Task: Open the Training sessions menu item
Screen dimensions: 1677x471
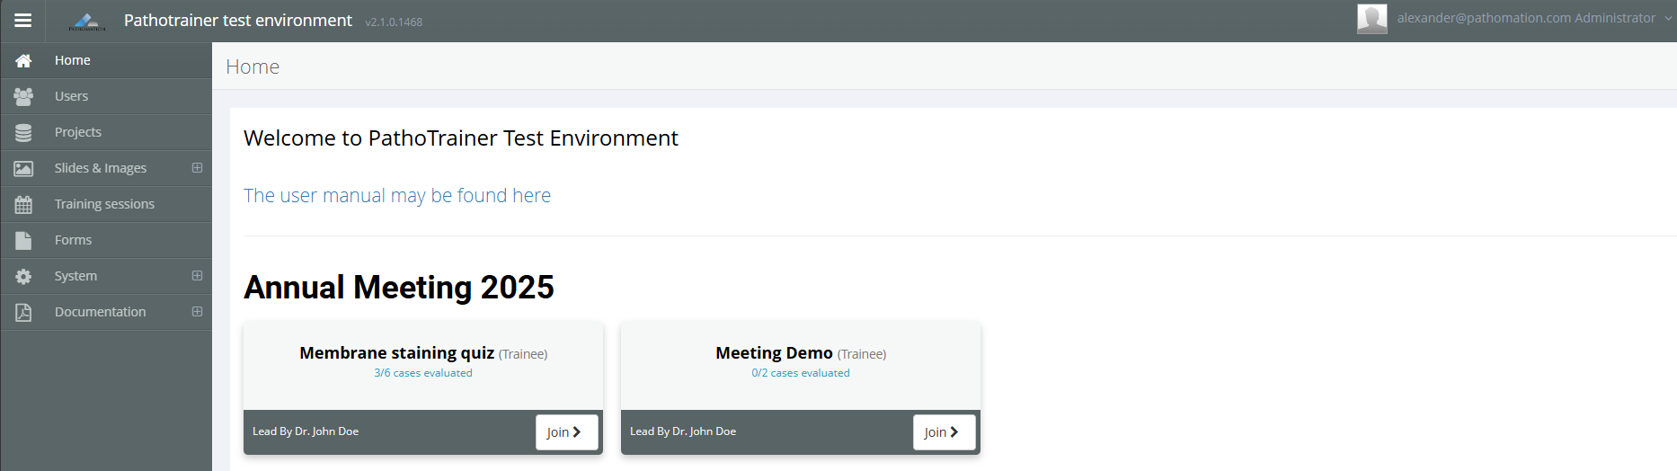Action: (x=104, y=204)
